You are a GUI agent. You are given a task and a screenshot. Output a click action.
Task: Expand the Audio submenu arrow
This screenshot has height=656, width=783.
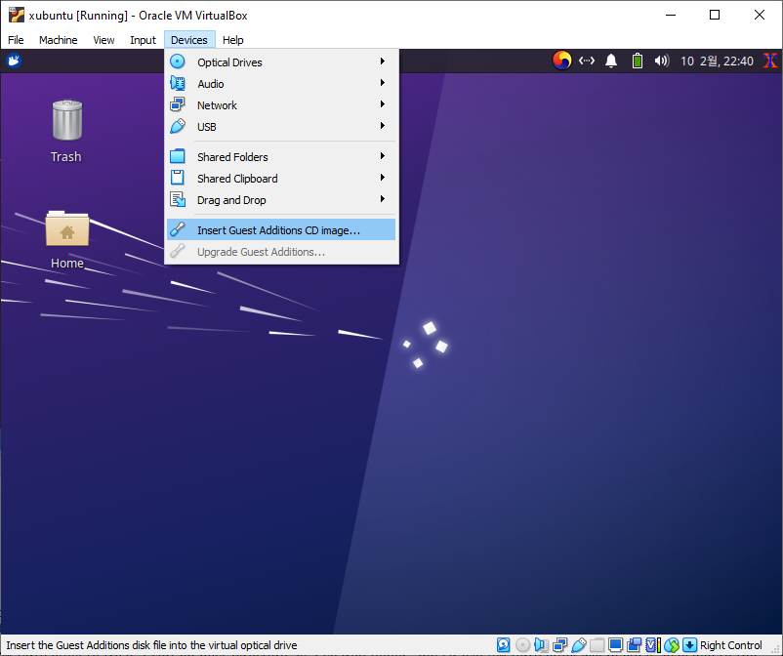[x=382, y=83]
